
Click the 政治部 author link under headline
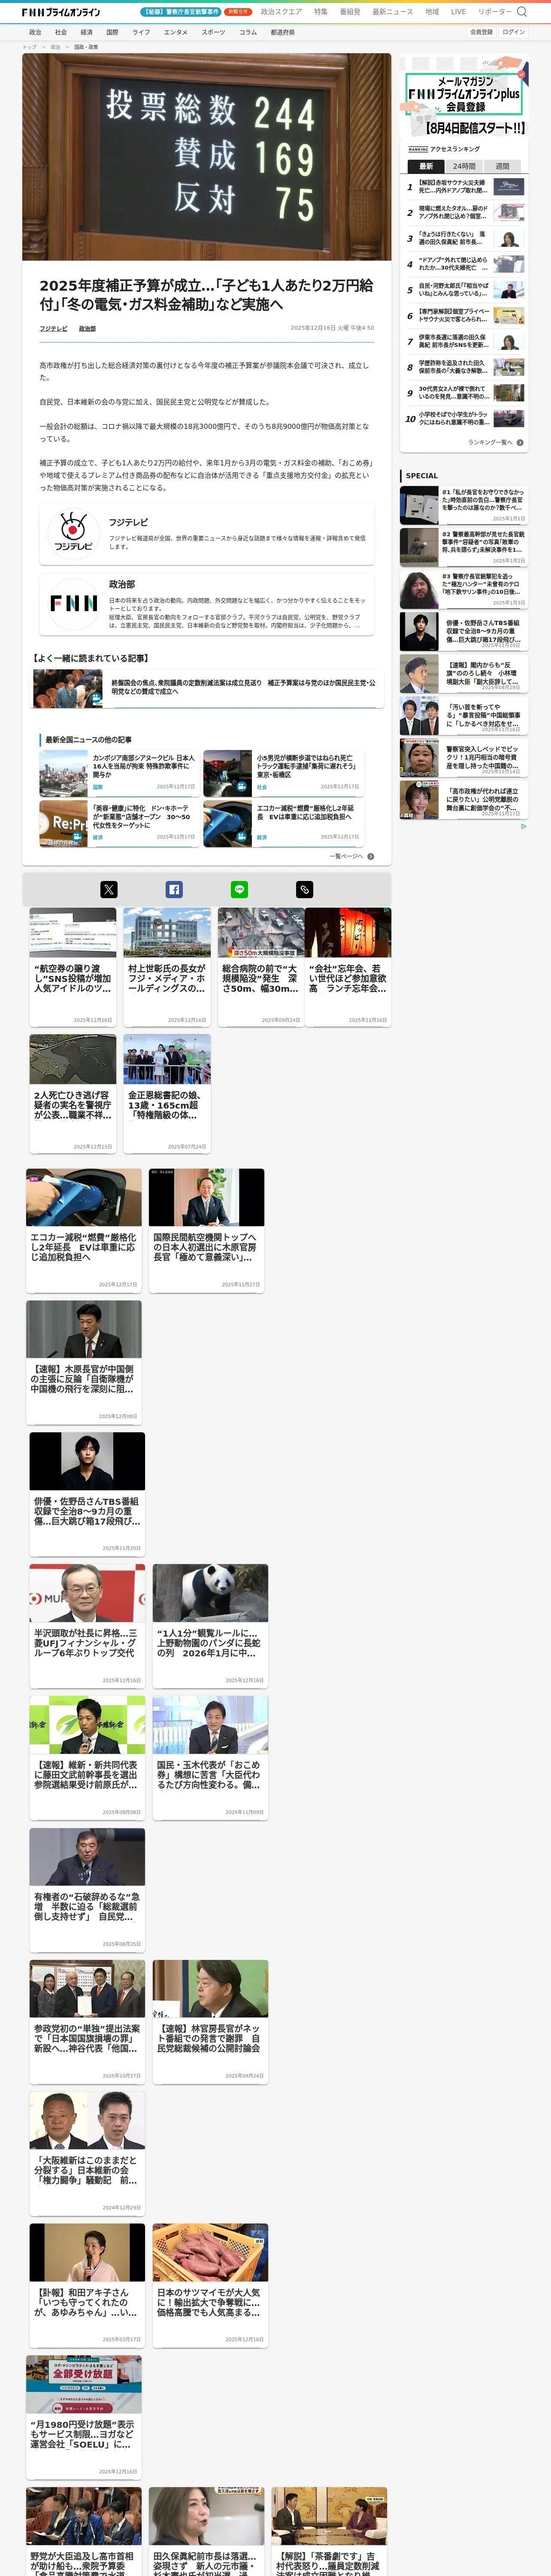[88, 328]
